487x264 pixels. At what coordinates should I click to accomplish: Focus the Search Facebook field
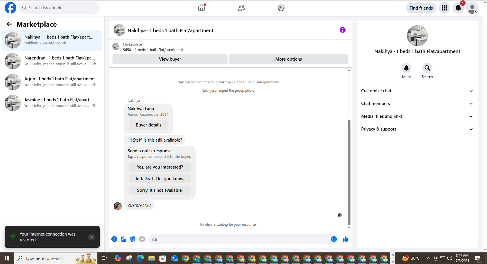coord(59,8)
